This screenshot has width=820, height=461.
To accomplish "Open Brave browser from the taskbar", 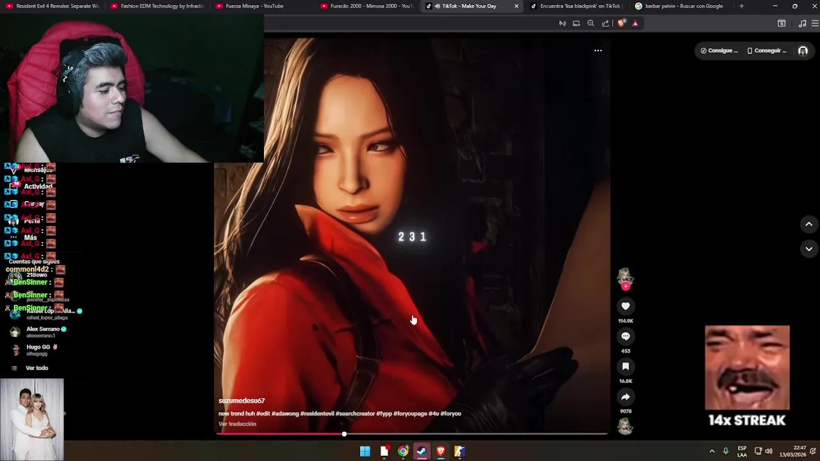I will click(x=441, y=451).
